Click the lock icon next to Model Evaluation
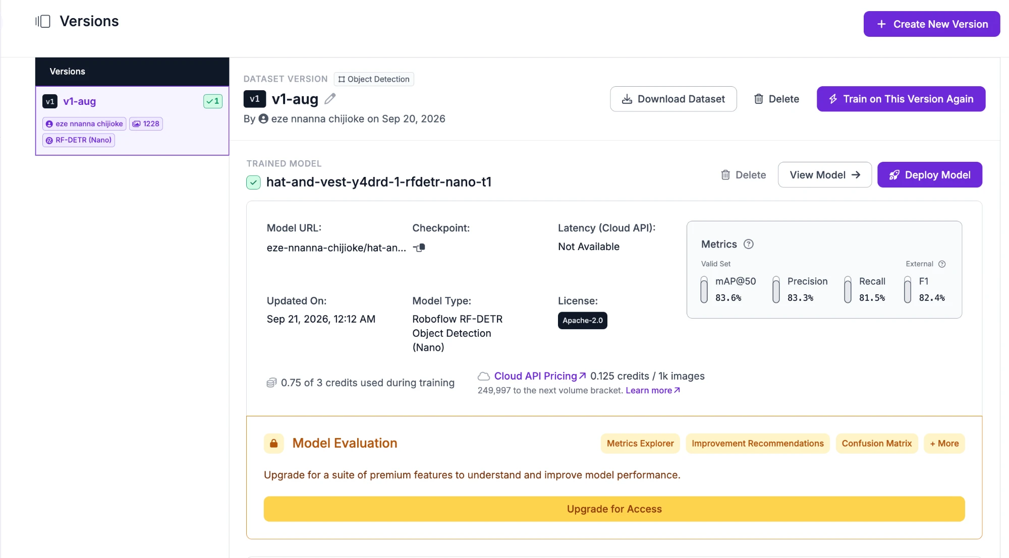 (273, 444)
